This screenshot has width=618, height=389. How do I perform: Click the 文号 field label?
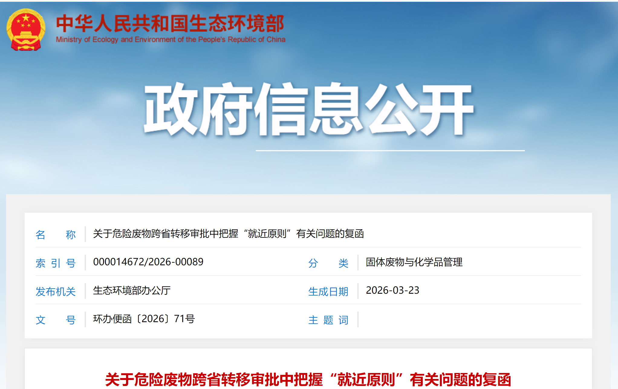[x=56, y=320]
